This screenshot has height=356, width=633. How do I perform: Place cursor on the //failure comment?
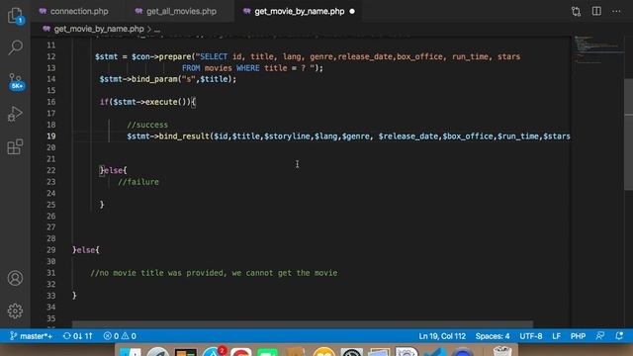pos(138,182)
